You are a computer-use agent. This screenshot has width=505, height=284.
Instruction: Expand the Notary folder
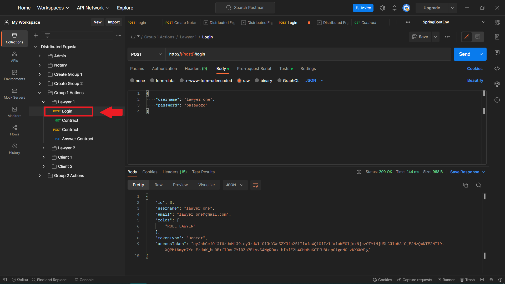tap(39, 65)
